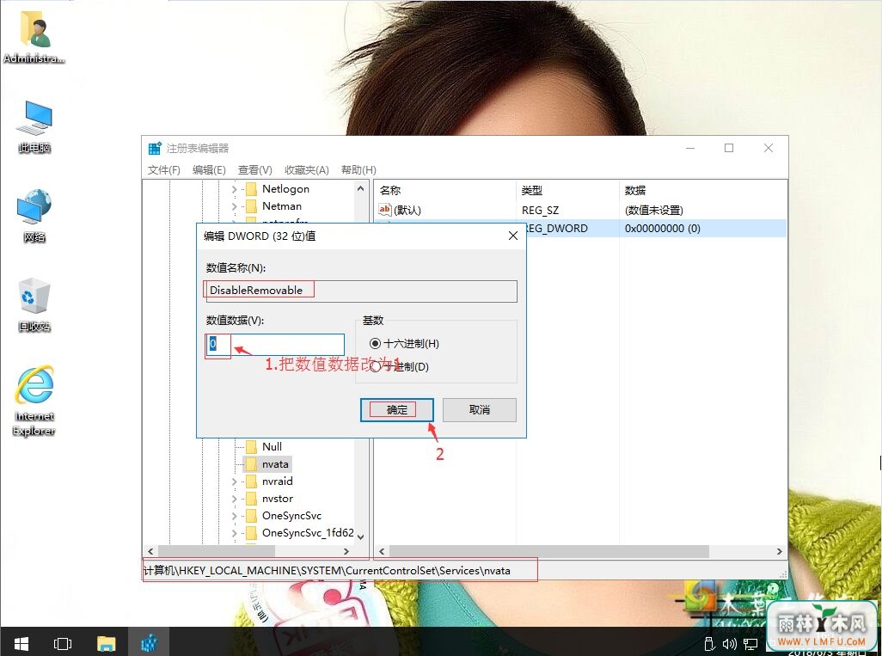Click the volume speaker tray icon

point(730,644)
